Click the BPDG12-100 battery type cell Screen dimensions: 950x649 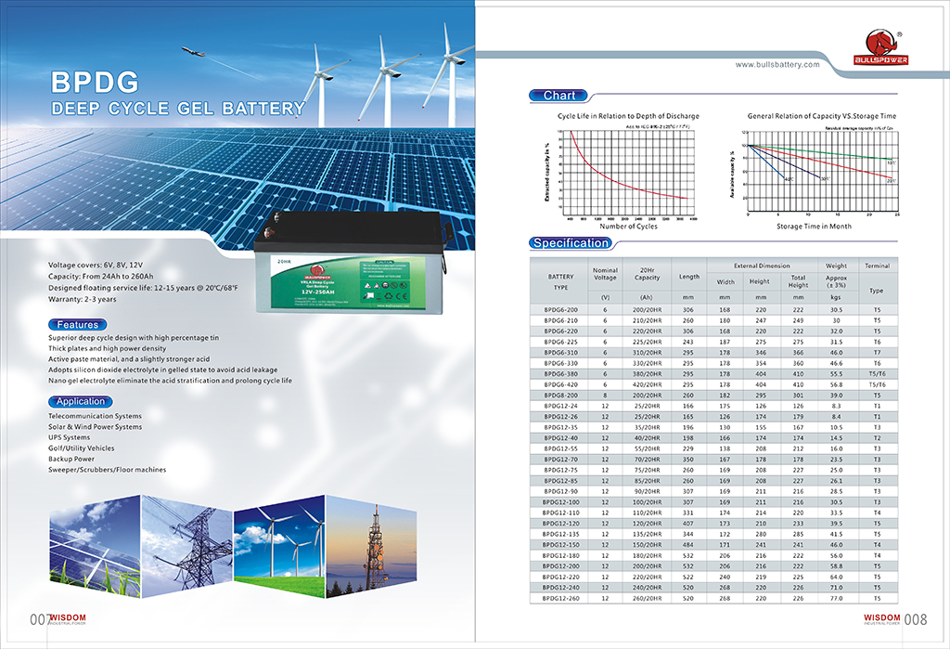(x=560, y=502)
